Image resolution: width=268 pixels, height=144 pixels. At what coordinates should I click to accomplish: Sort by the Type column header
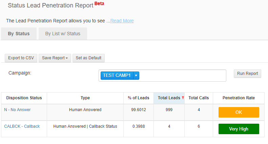(85, 98)
